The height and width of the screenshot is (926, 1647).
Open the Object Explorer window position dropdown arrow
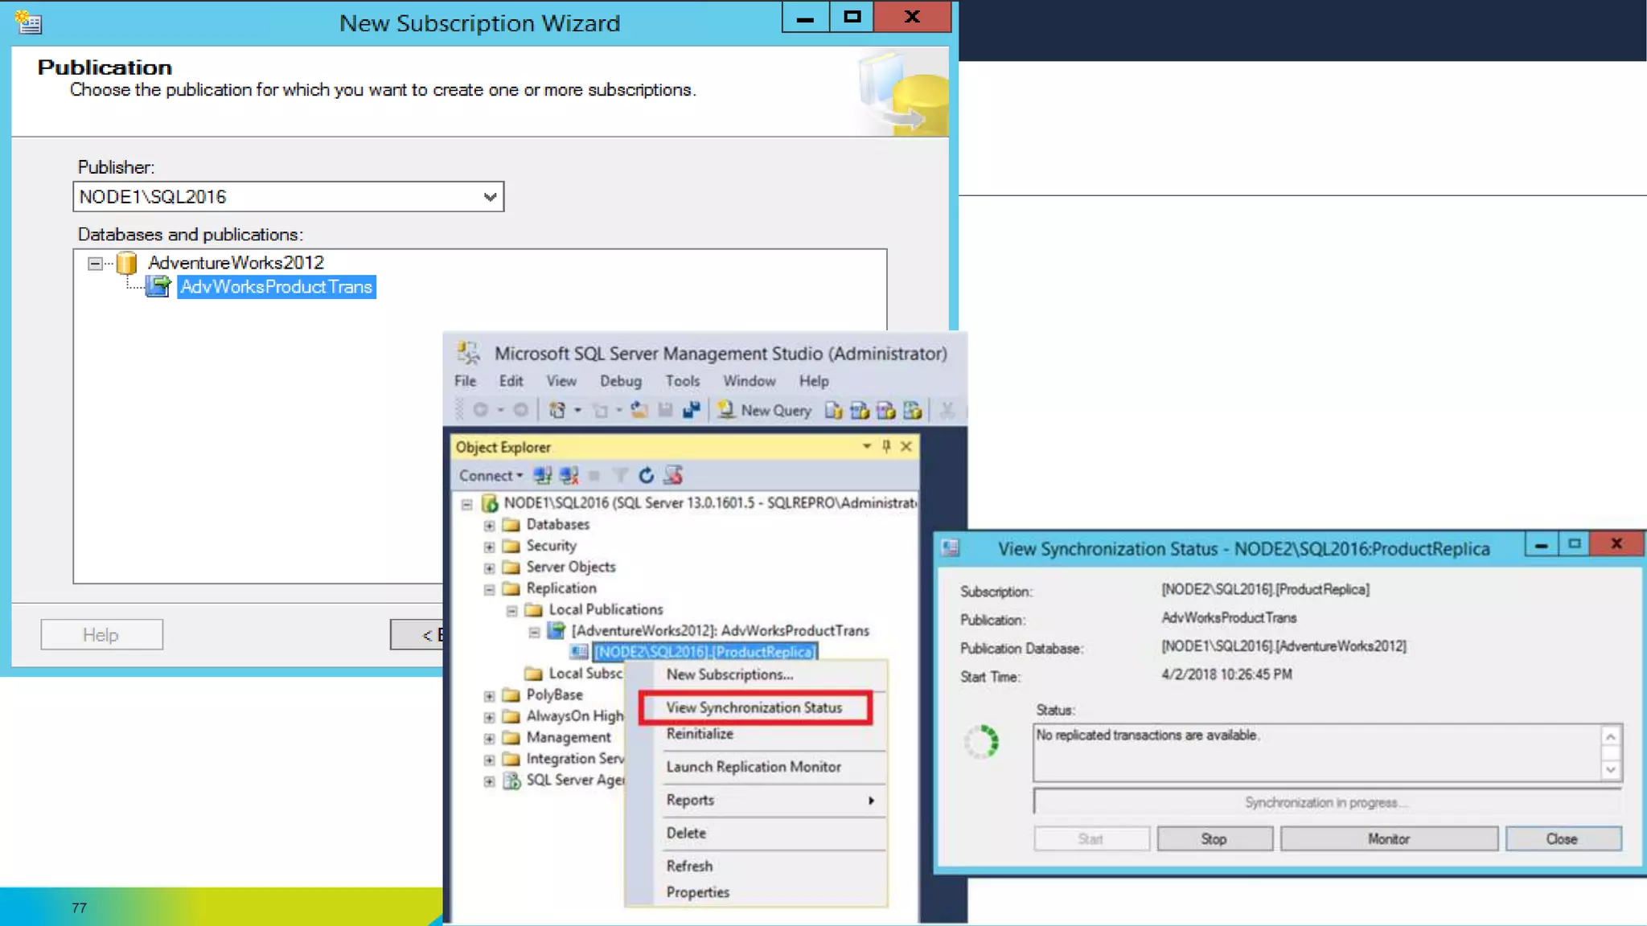[x=866, y=446]
